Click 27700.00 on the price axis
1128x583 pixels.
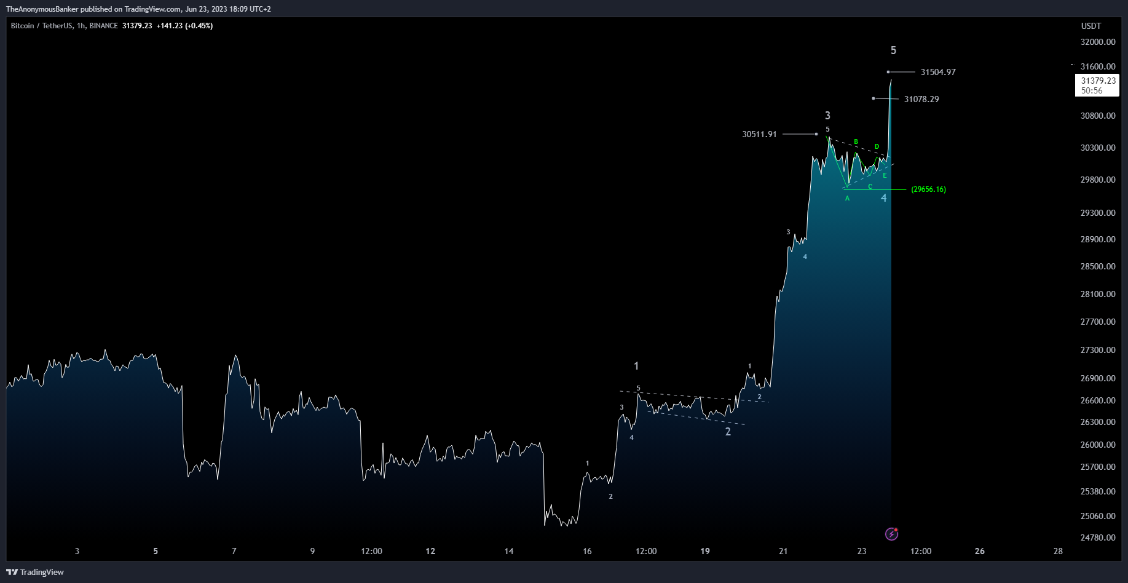(1097, 322)
